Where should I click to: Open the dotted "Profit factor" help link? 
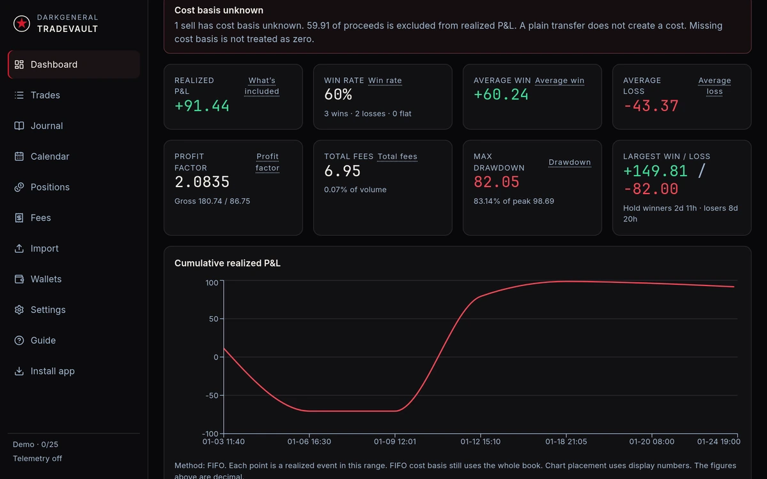[x=268, y=162]
